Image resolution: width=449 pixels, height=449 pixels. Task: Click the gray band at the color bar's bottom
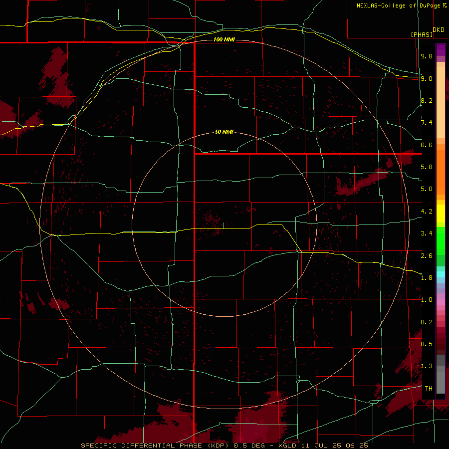pos(441,380)
